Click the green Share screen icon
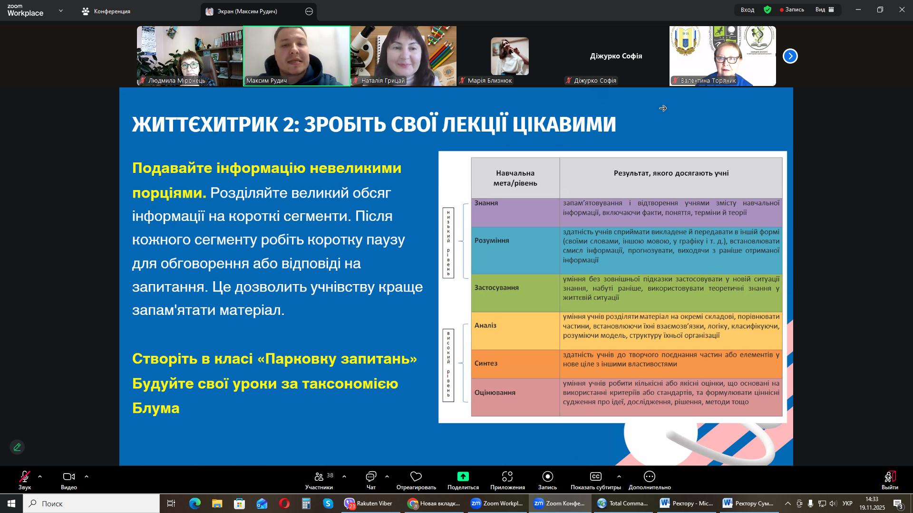 coord(463,476)
